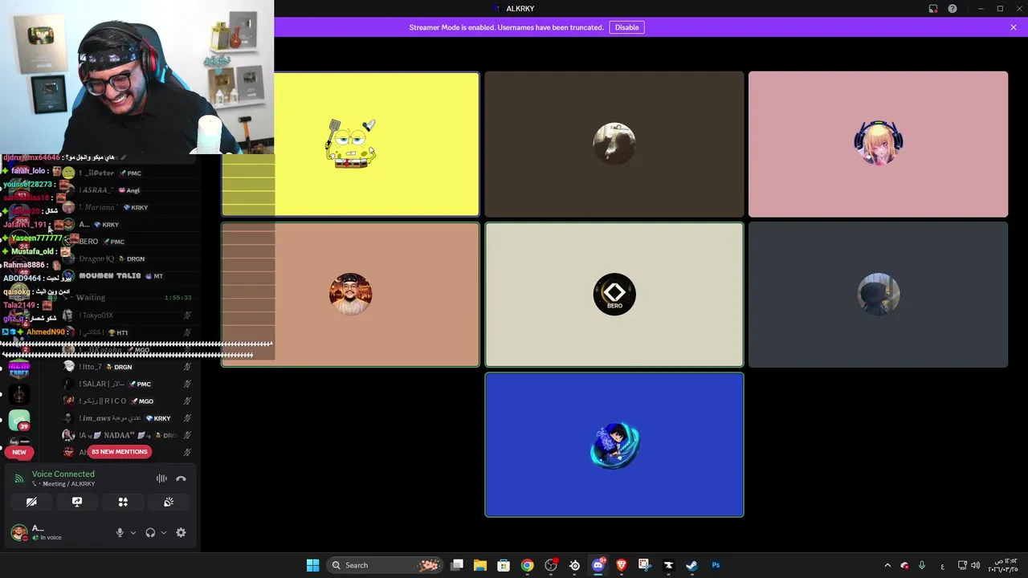Select the brown tile with round photo
Screen dimensions: 1028x578
[x=614, y=144]
